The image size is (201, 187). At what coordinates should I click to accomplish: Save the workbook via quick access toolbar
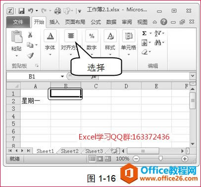tap(21, 11)
